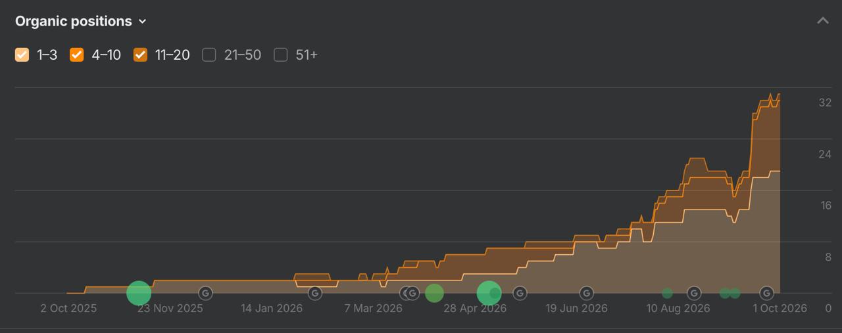Uncheck the 11–20 positions checkbox
842x333 pixels.
[140, 55]
